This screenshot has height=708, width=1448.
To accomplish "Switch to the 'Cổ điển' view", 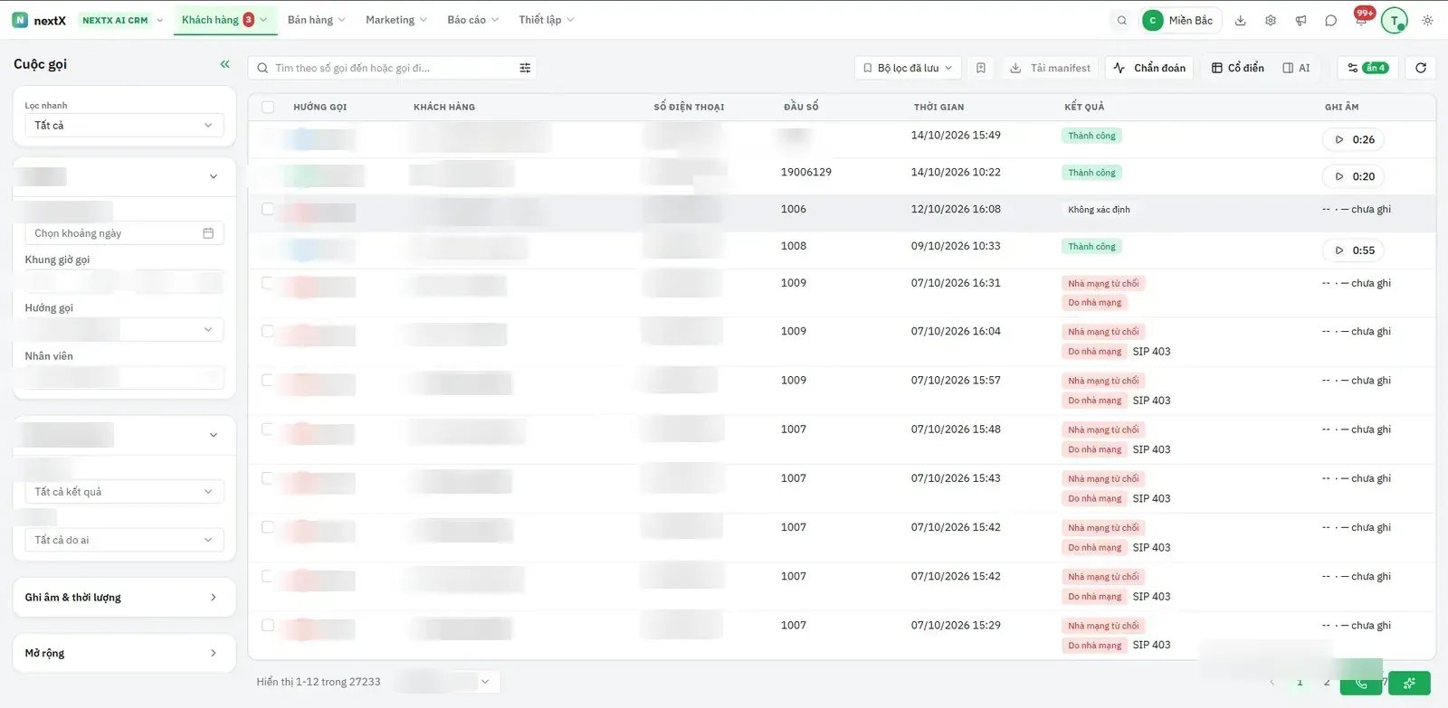I will 1238,68.
